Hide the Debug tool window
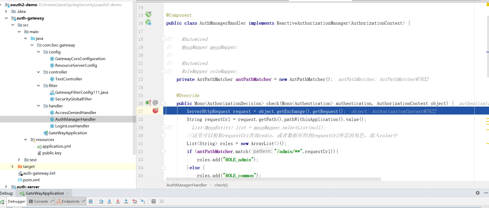 [486, 193]
